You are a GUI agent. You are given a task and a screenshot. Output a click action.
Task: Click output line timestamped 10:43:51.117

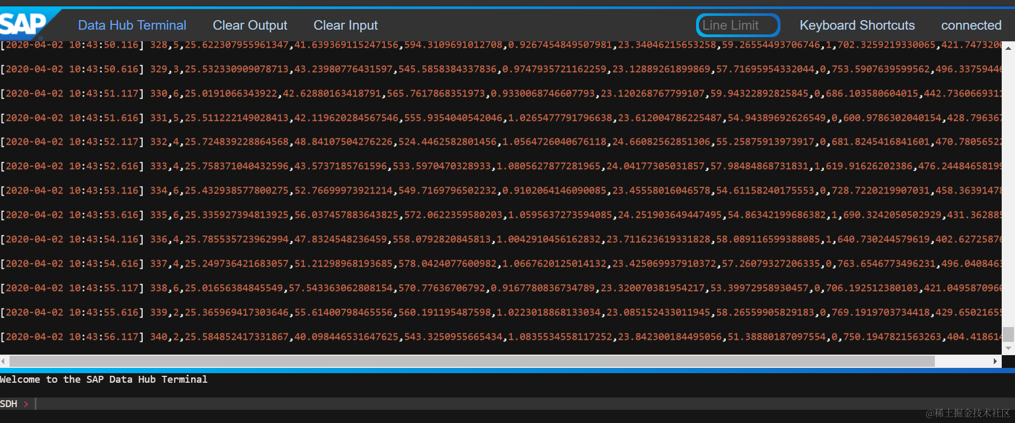point(501,93)
